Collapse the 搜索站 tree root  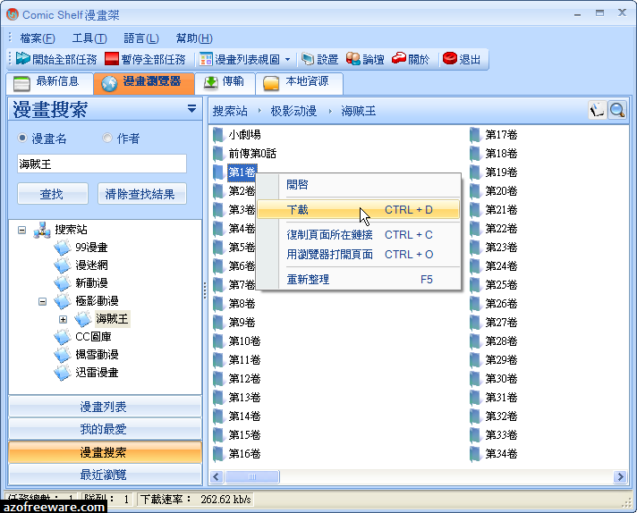(22, 230)
